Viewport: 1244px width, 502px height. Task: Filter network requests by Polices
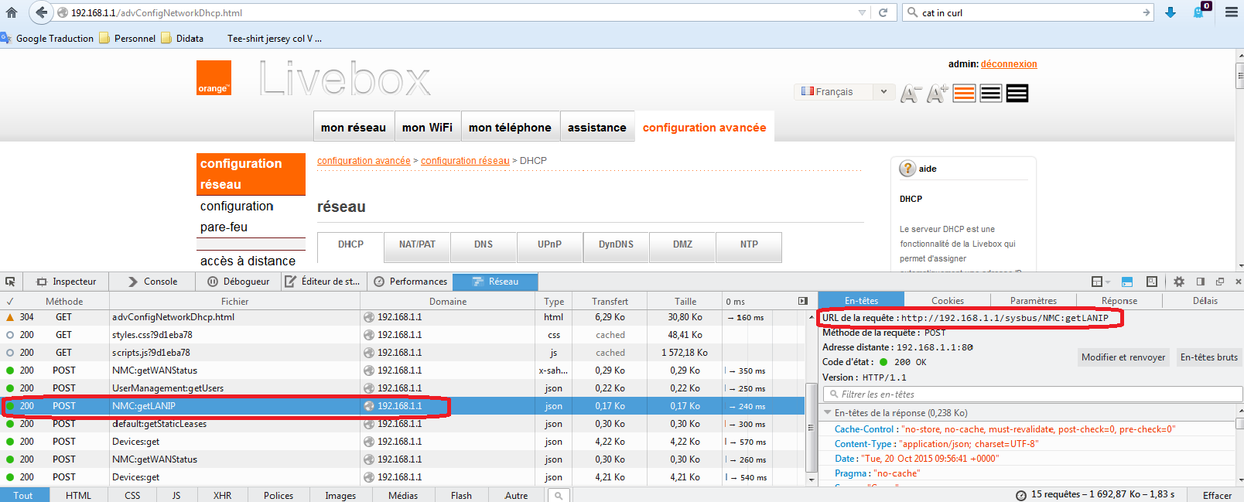pos(279,495)
